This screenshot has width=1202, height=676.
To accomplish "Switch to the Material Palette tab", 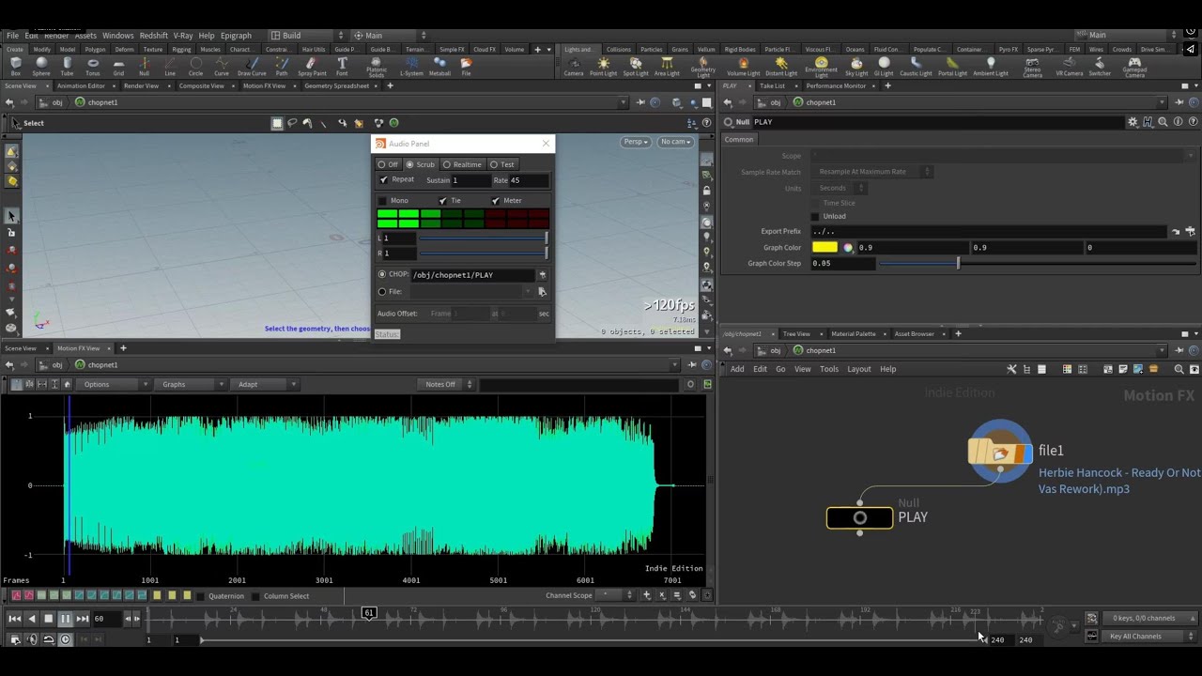I will (x=853, y=333).
